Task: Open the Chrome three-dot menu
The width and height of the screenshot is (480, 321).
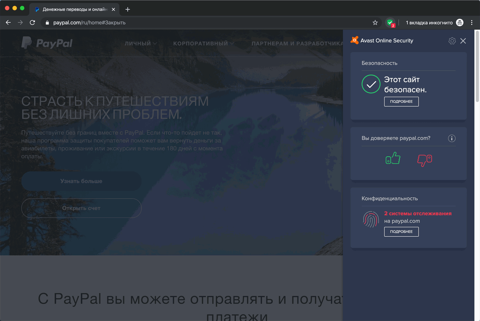Action: click(472, 22)
